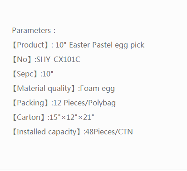Select the "Foam egg" material text
Viewport: 187px width, 171px height.
pyautogui.click(x=97, y=89)
